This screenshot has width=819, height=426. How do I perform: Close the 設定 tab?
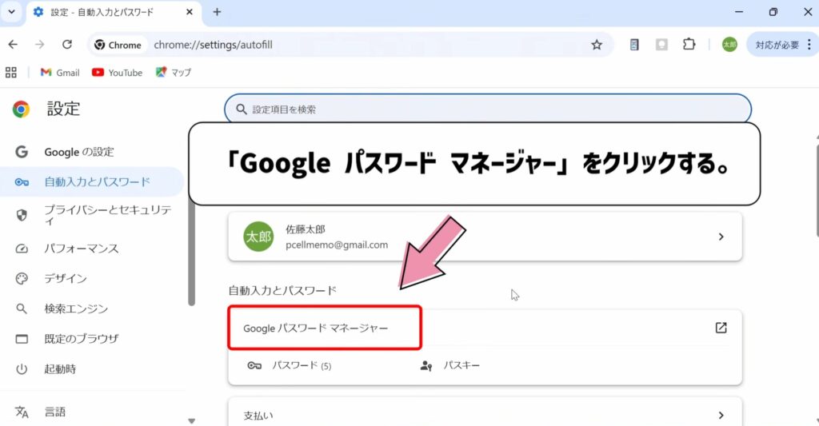click(x=190, y=11)
